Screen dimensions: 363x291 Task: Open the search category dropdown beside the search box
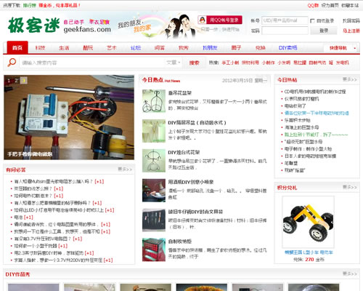pyautogui.click(x=174, y=63)
